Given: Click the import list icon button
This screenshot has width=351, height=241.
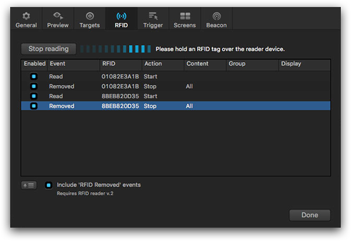Looking at the screenshot, I should [x=29, y=185].
